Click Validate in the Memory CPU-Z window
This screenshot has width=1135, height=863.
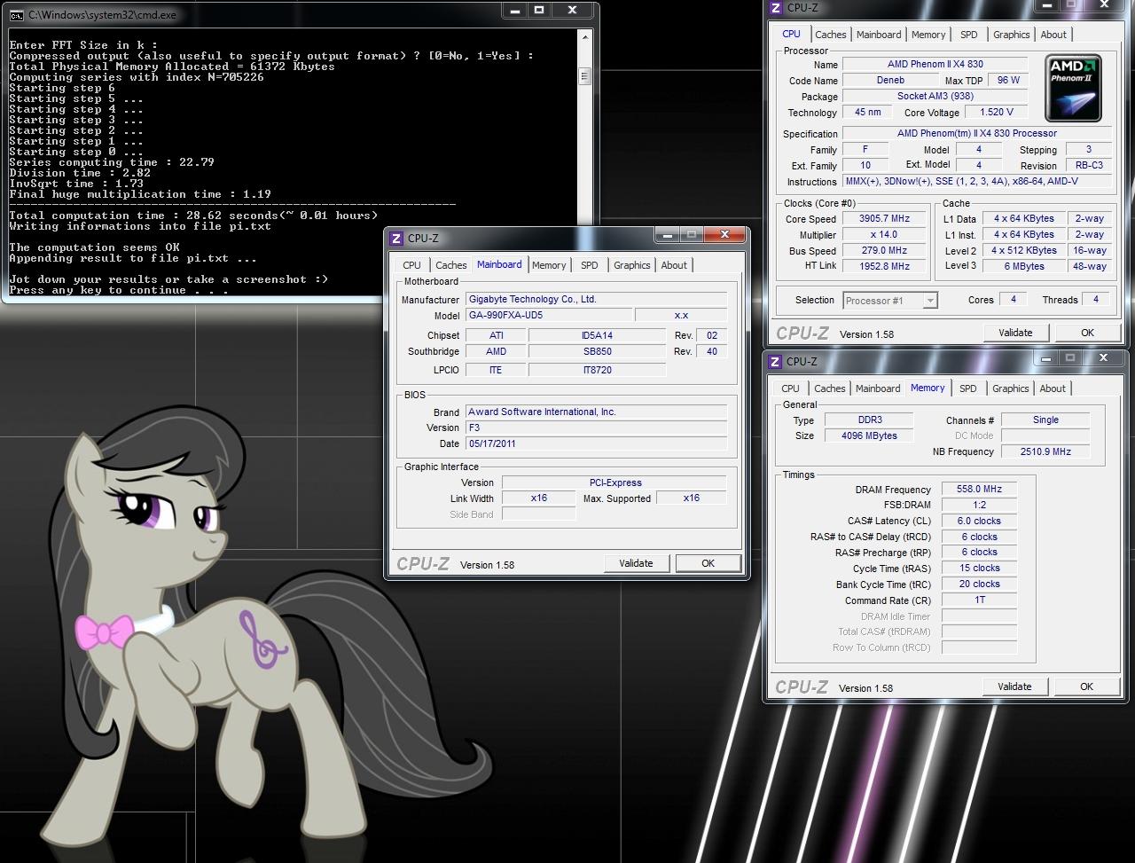tap(1014, 686)
